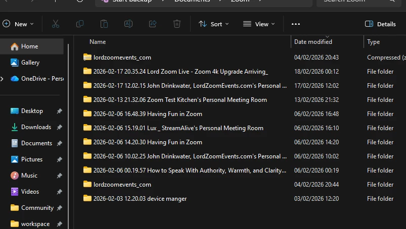Click the date 18/02/2026 00:12 cell
This screenshot has height=229, width=406.
click(317, 72)
